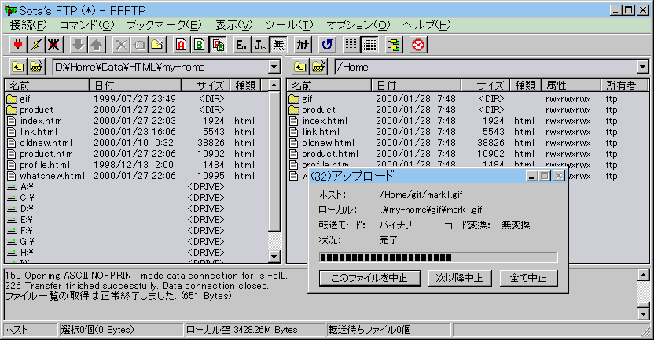Open the オプション(O) menu

pos(358,25)
